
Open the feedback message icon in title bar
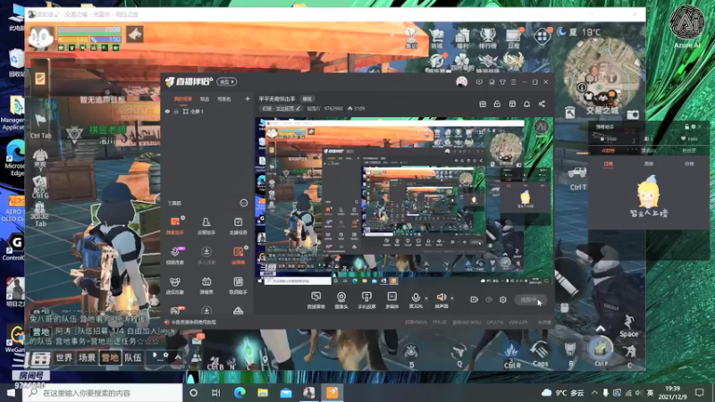tap(479, 82)
